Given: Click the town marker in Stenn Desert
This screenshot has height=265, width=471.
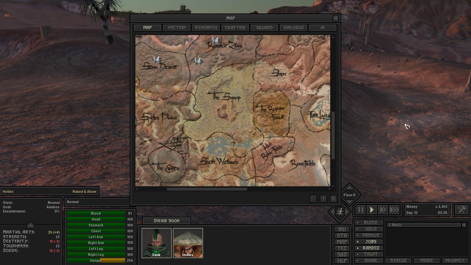Looking at the screenshot, I should (157, 60).
